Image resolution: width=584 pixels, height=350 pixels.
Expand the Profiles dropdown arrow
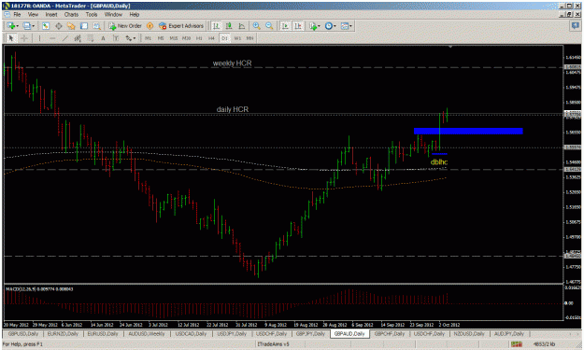point(33,26)
